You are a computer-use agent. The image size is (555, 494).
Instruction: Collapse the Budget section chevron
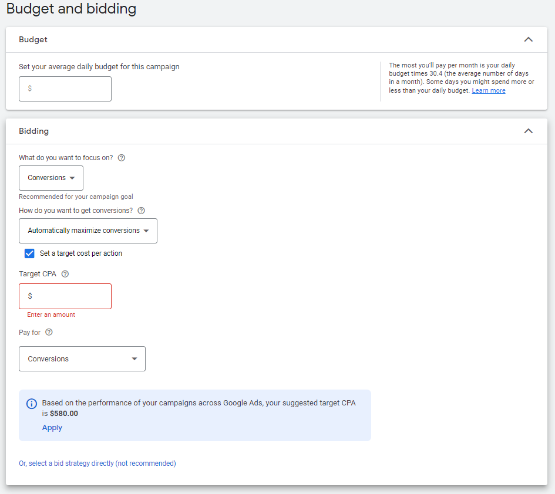(528, 40)
